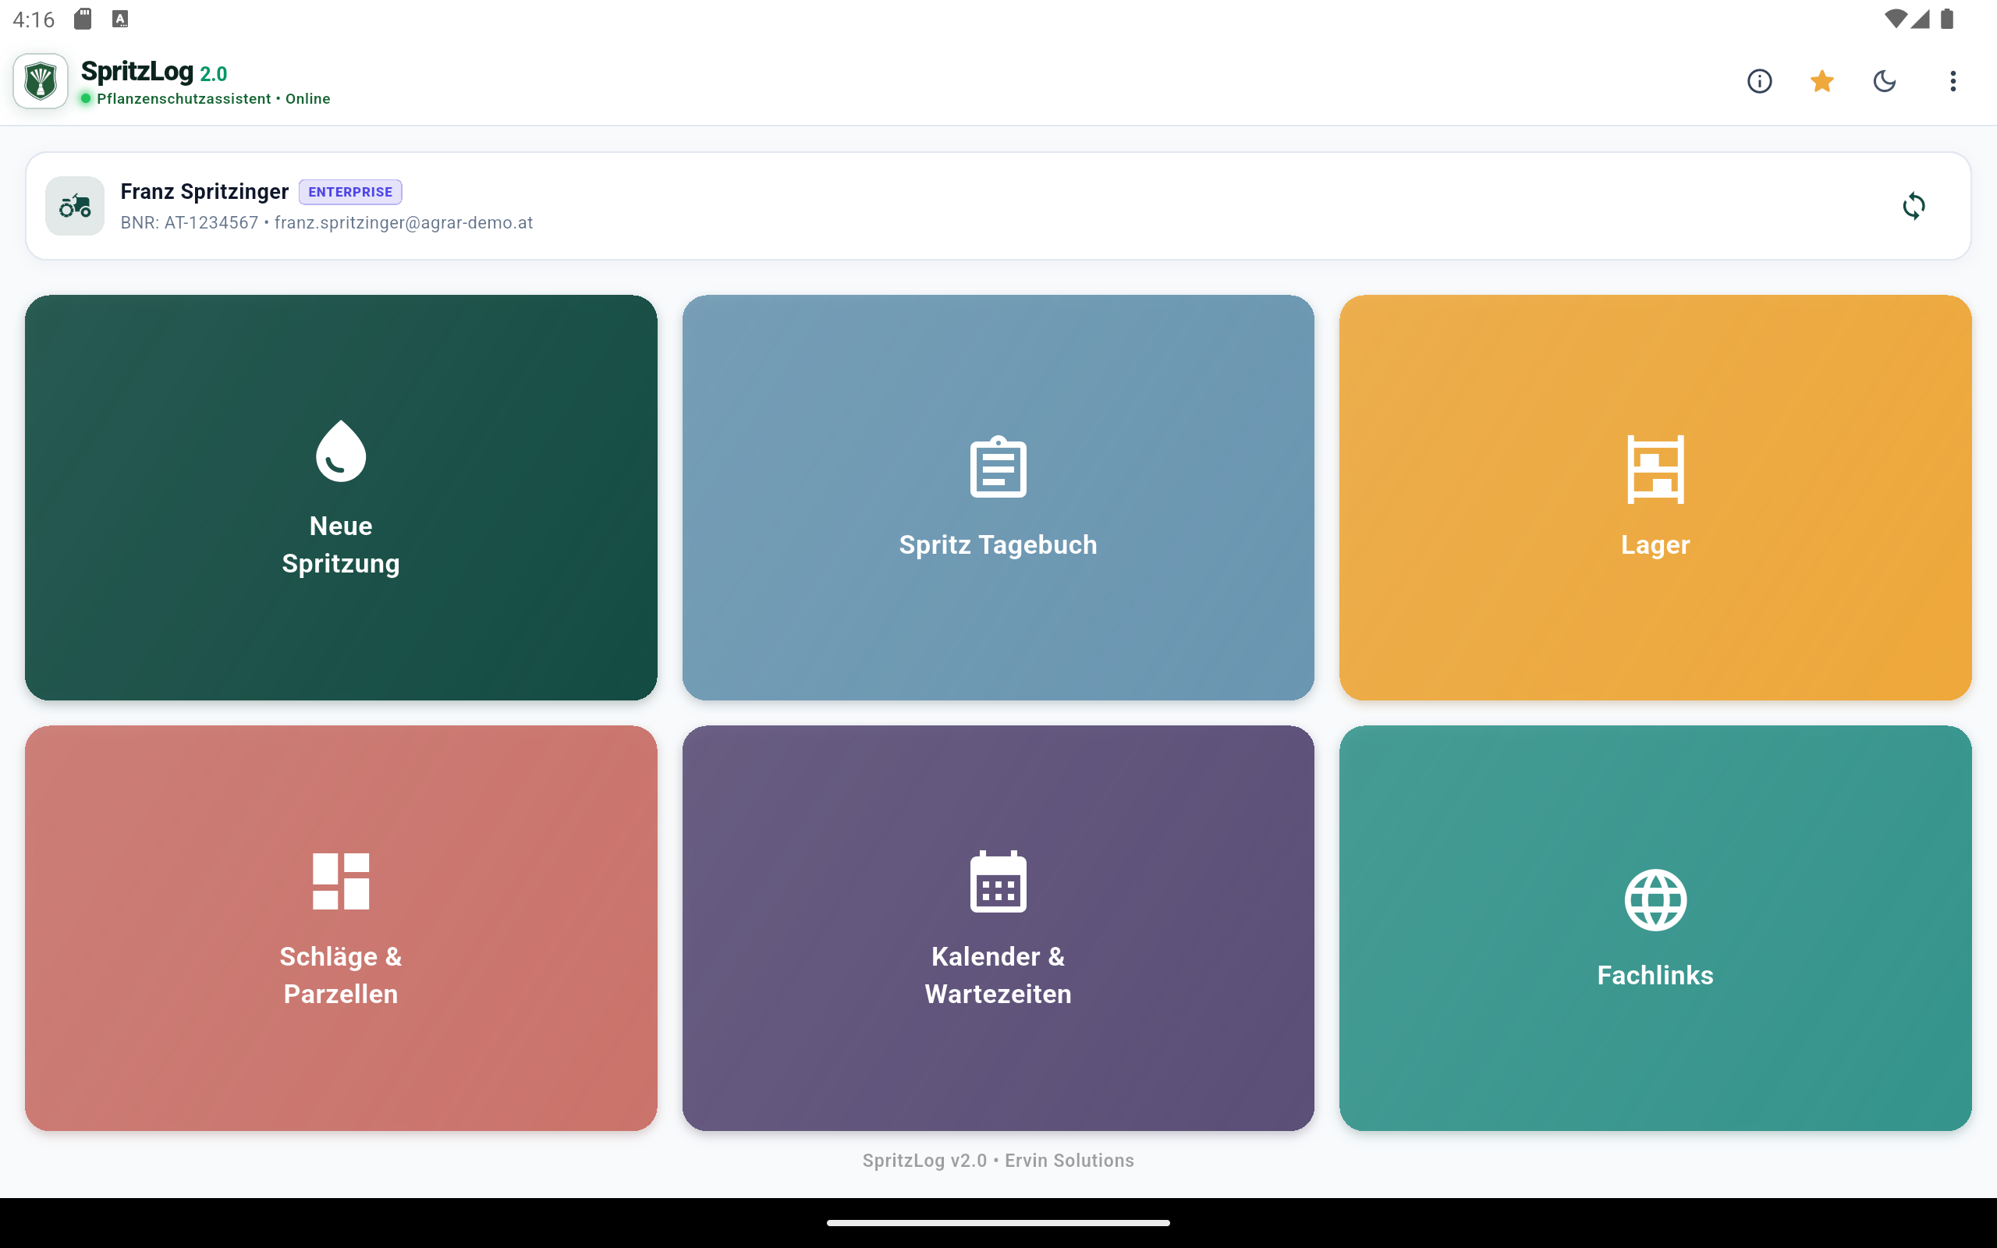Tap the name Franz Spritzinger

coord(204,192)
